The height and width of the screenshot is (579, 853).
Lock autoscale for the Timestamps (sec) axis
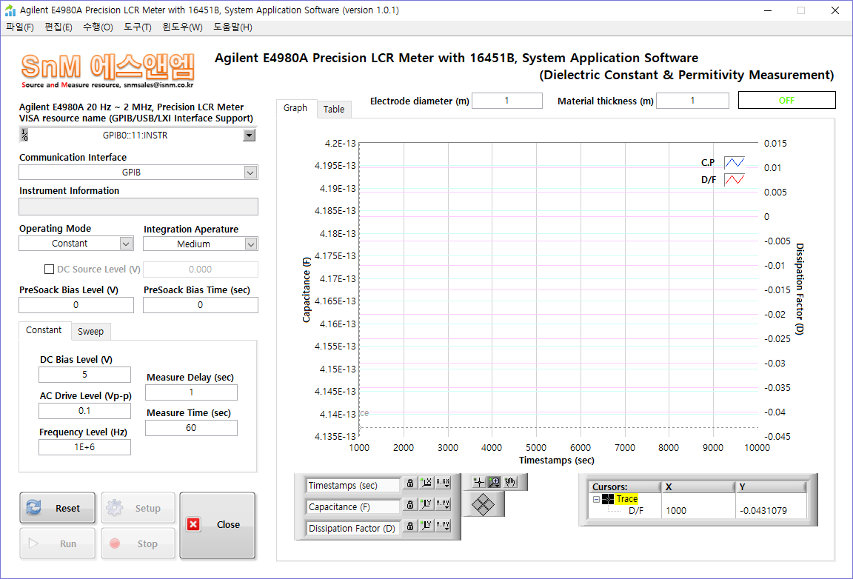410,483
